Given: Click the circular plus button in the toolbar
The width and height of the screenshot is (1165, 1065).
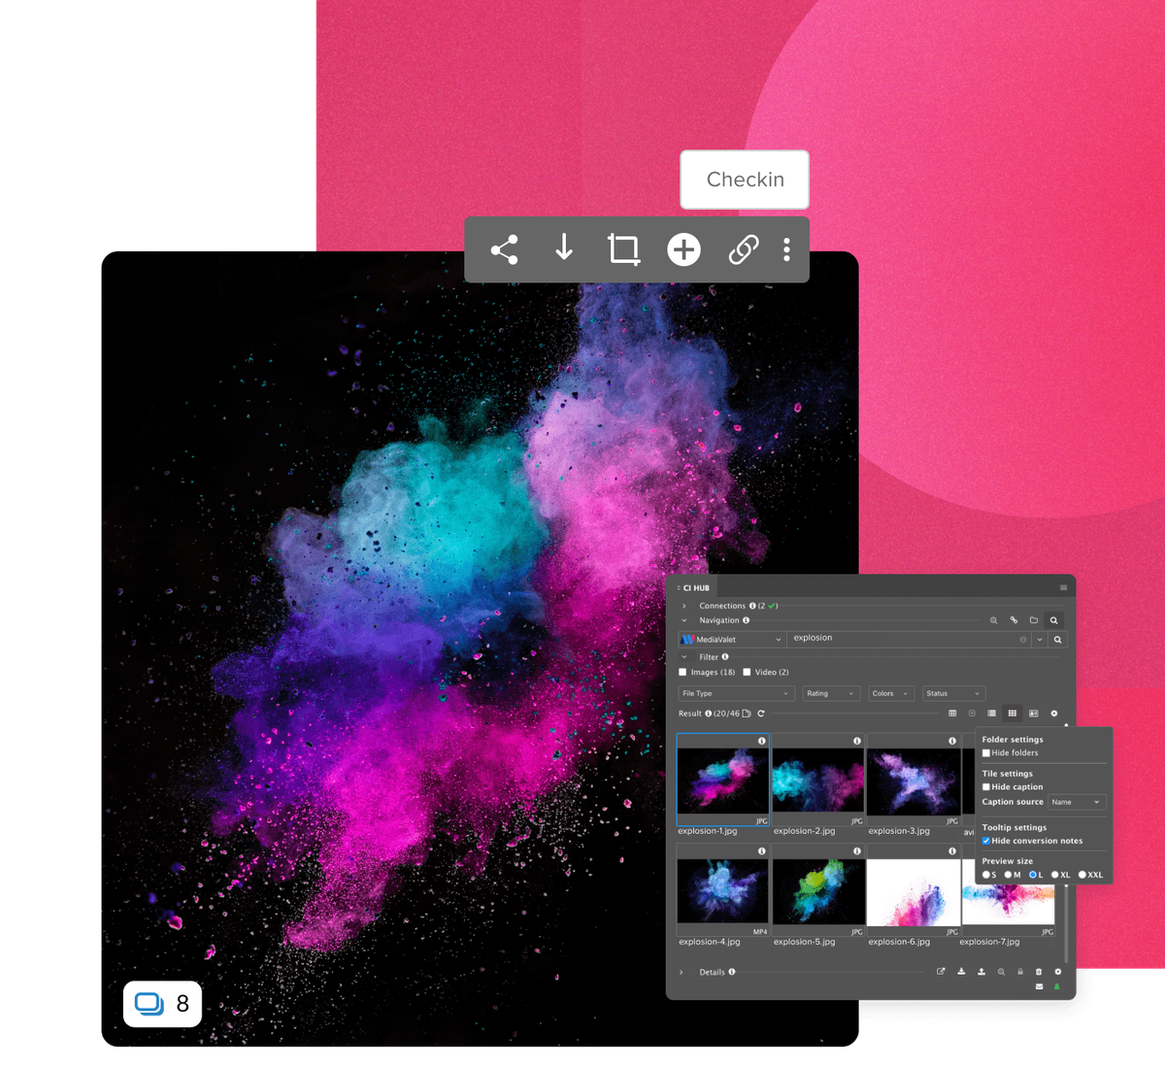Looking at the screenshot, I should click(683, 250).
